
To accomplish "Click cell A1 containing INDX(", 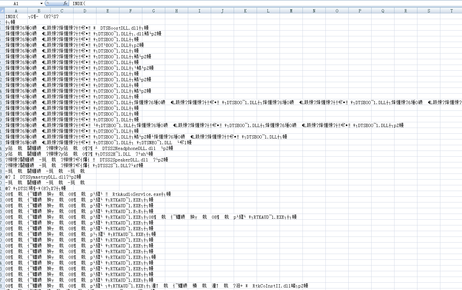I will 16,17.
